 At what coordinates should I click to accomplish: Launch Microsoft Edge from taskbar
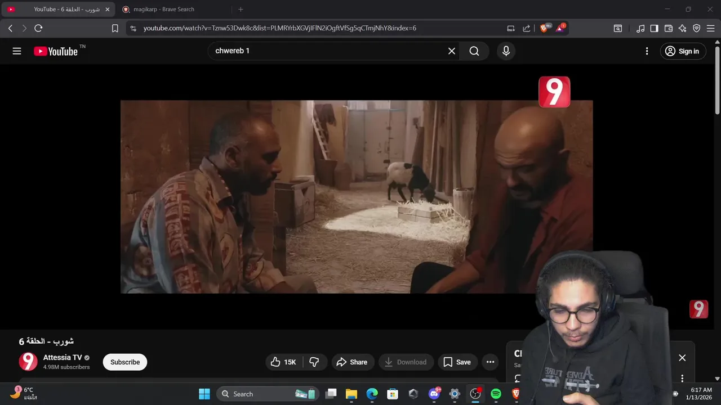pyautogui.click(x=372, y=394)
